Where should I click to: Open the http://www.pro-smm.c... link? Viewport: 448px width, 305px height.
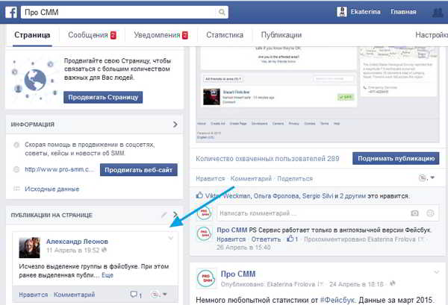(59, 169)
